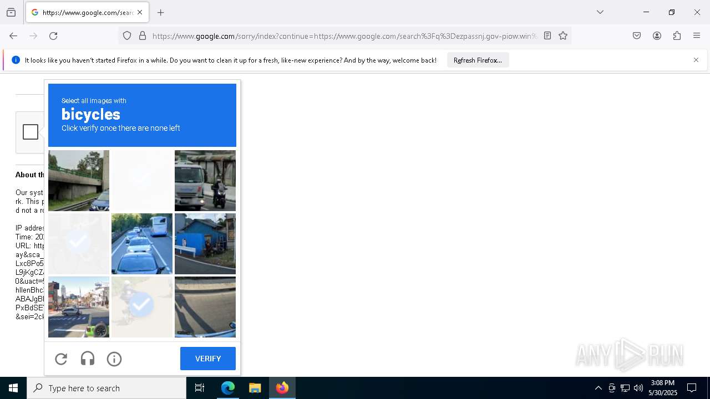Switch to the google.com search tab
Viewport: 710px width, 399px height.
pyautogui.click(x=87, y=12)
